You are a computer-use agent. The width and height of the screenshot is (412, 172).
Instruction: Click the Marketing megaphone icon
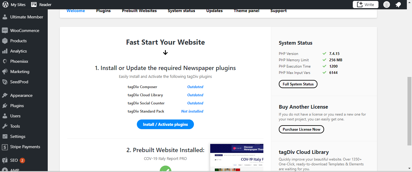(x=5, y=72)
